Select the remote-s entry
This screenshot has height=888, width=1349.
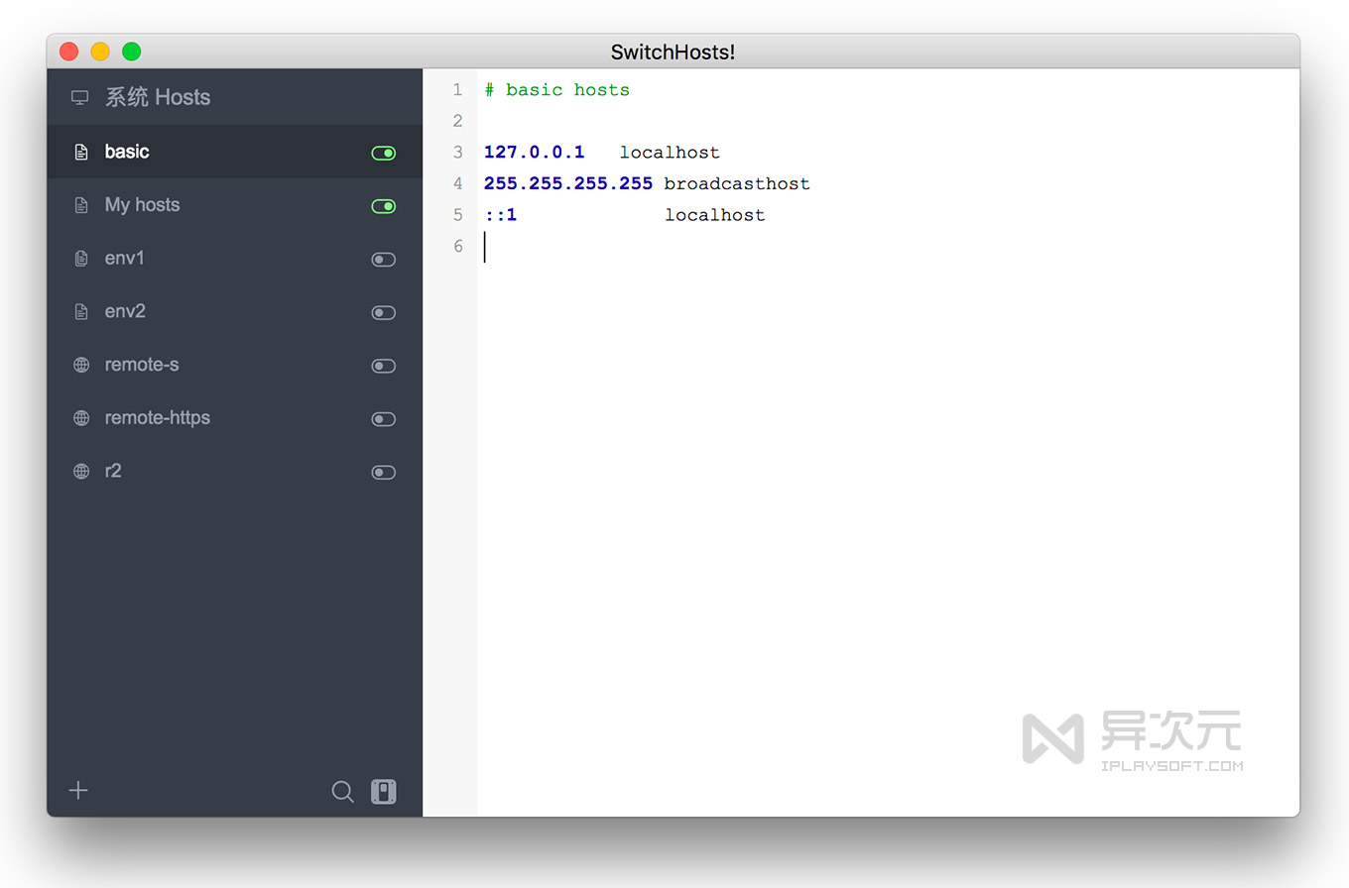(235, 365)
